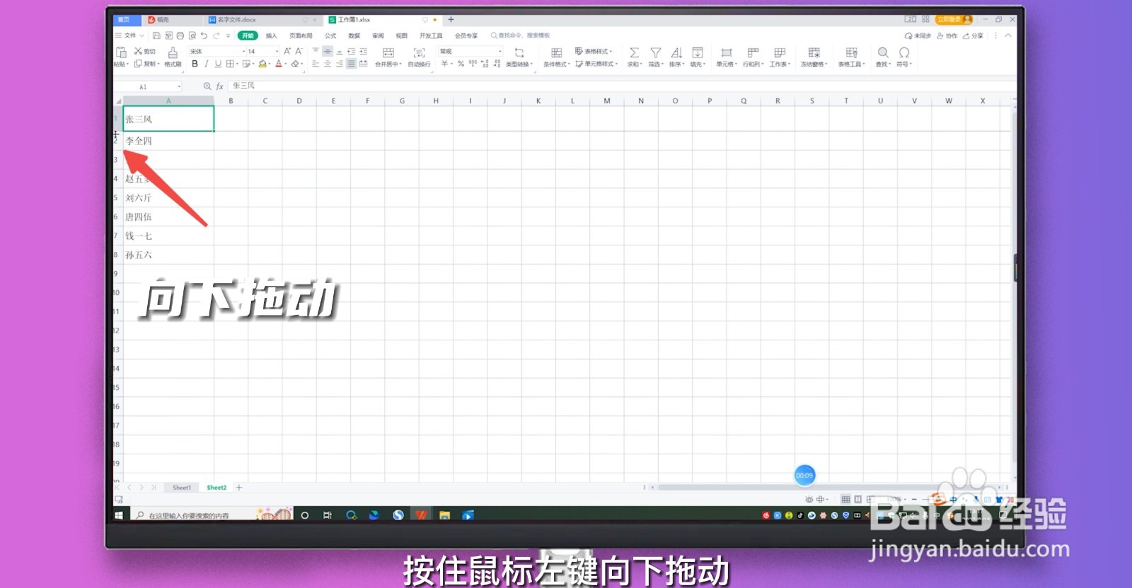Click the type conversion icon
The height and width of the screenshot is (588, 1132).
(x=519, y=53)
